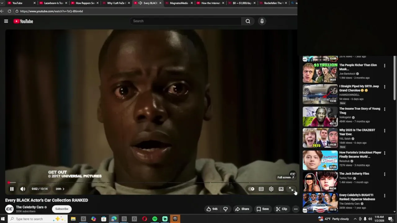Open The Celebrity Cars channel avatar
This screenshot has width=397, height=223.
pyautogui.click(x=9, y=209)
